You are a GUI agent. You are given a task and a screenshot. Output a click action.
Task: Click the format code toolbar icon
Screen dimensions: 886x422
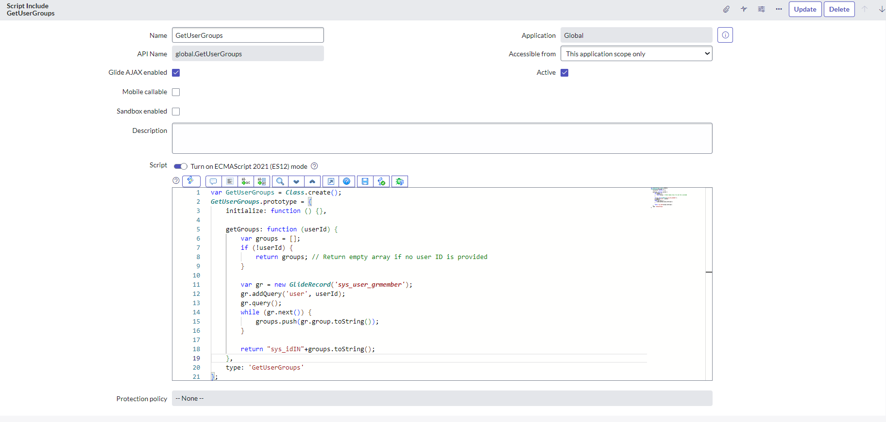[x=230, y=181]
